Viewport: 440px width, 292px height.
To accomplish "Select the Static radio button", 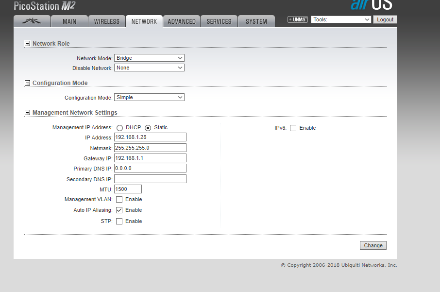I will pyautogui.click(x=148, y=128).
